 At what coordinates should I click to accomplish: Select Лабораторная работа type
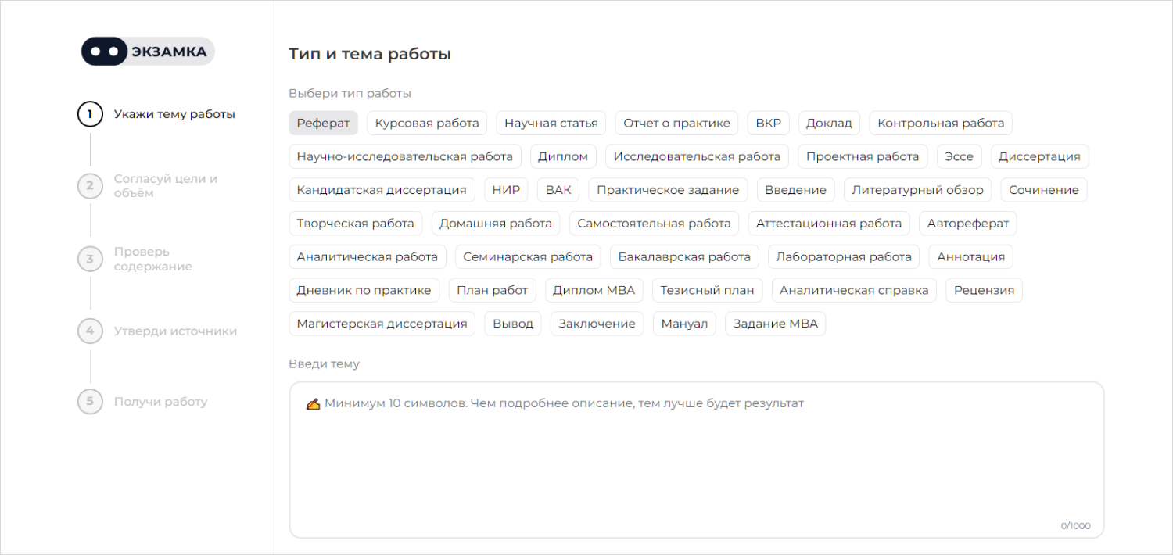pyautogui.click(x=844, y=256)
